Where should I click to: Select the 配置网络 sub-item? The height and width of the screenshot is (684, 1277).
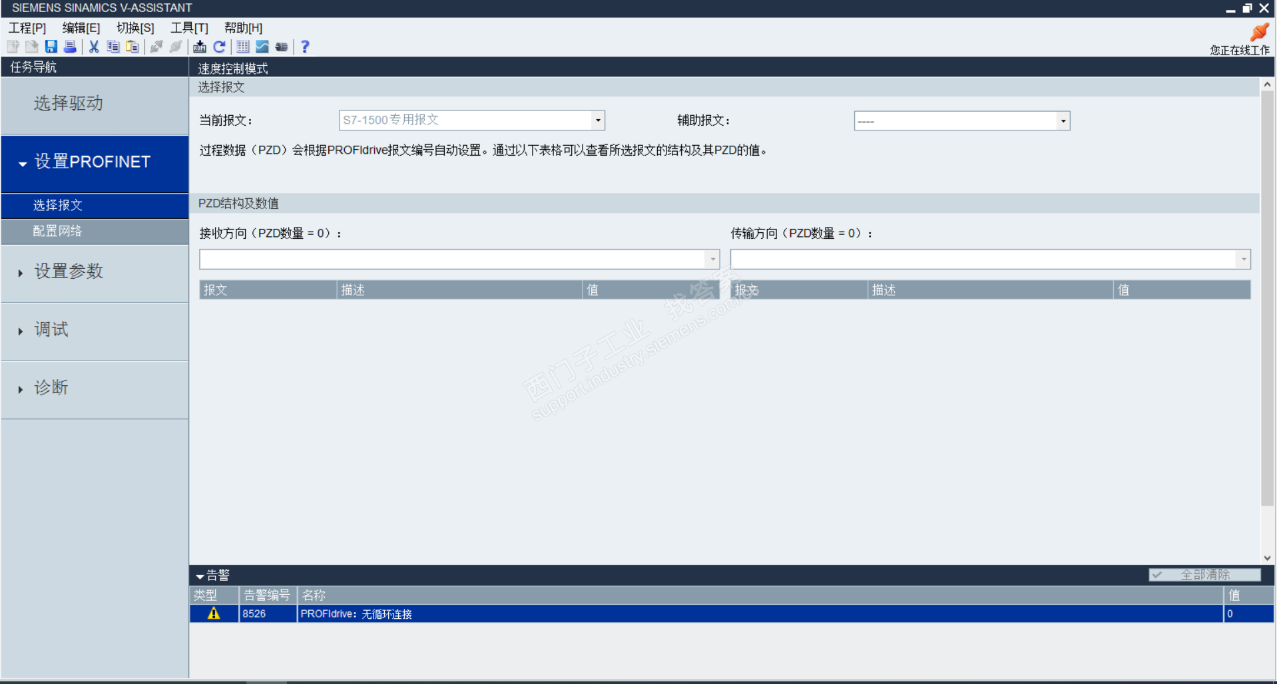click(95, 232)
